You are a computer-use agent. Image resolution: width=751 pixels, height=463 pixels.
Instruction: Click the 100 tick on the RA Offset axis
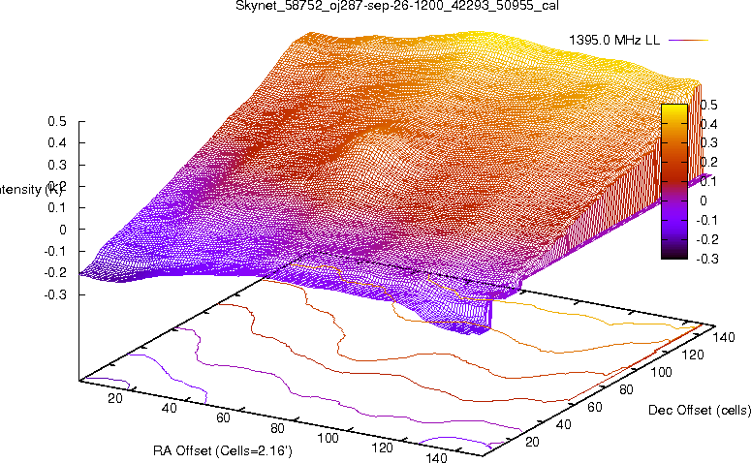(x=329, y=438)
